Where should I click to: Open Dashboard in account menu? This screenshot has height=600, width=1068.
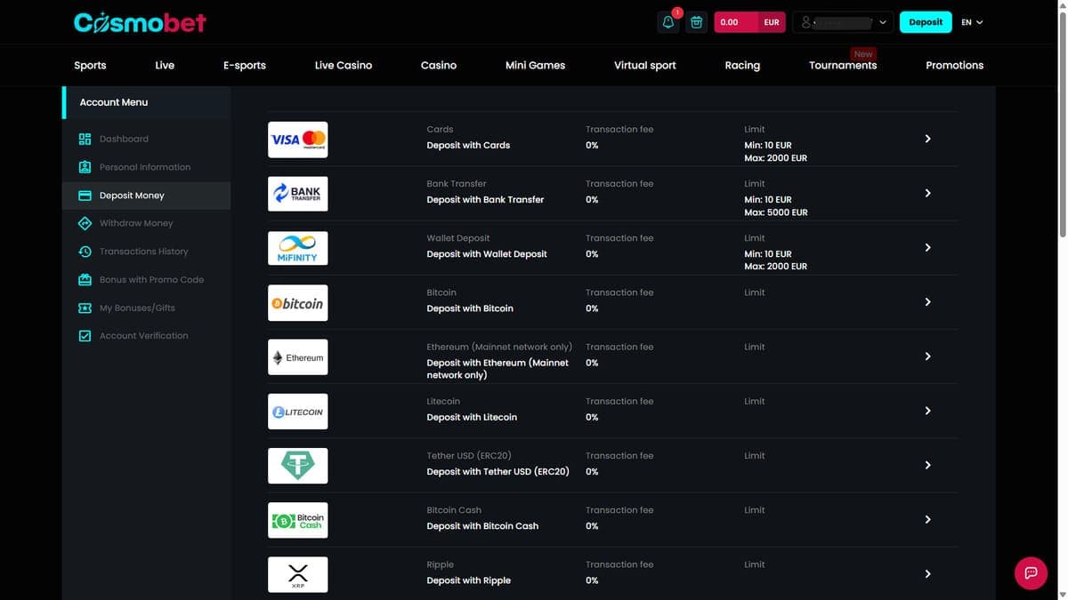coord(124,140)
